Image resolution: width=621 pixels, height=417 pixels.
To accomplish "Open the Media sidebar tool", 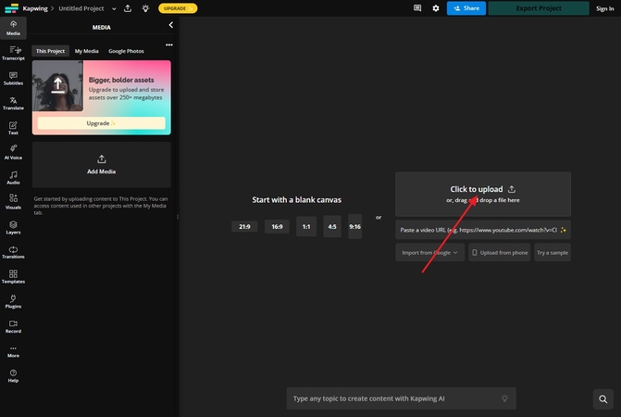I will (13, 28).
